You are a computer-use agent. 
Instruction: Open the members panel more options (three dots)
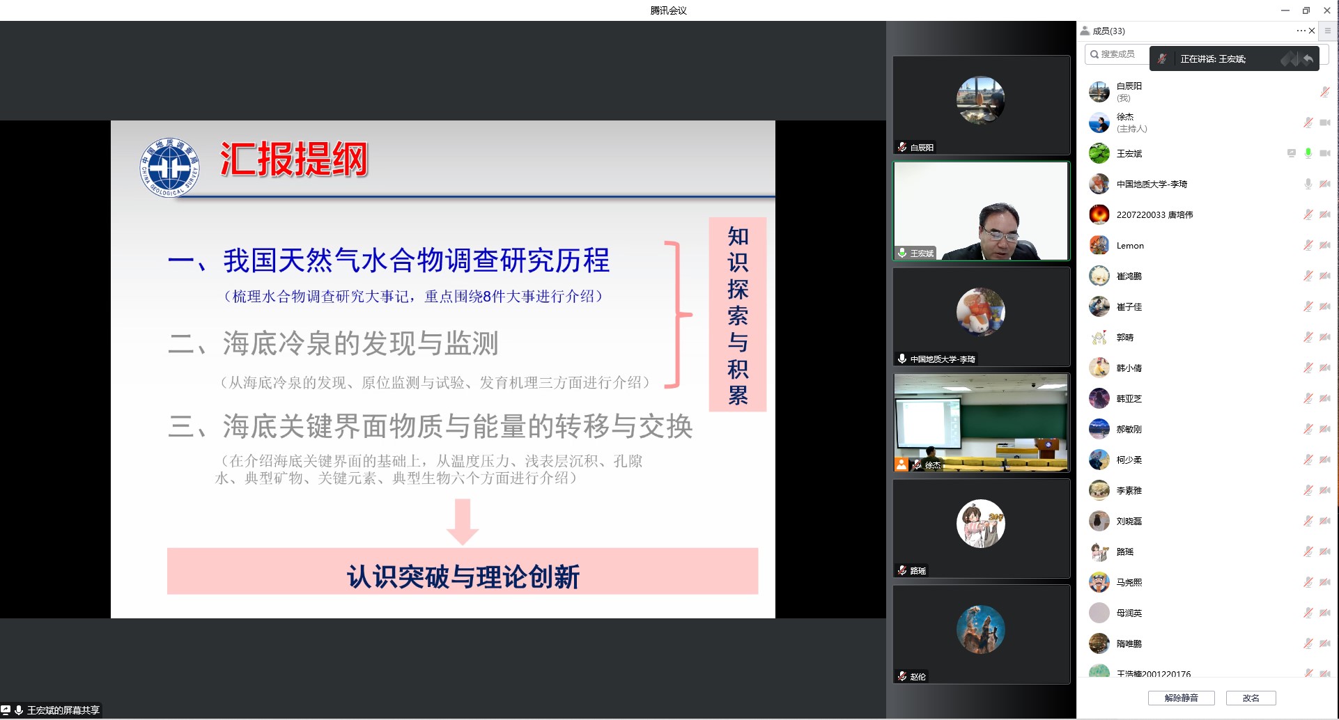[x=1301, y=31]
